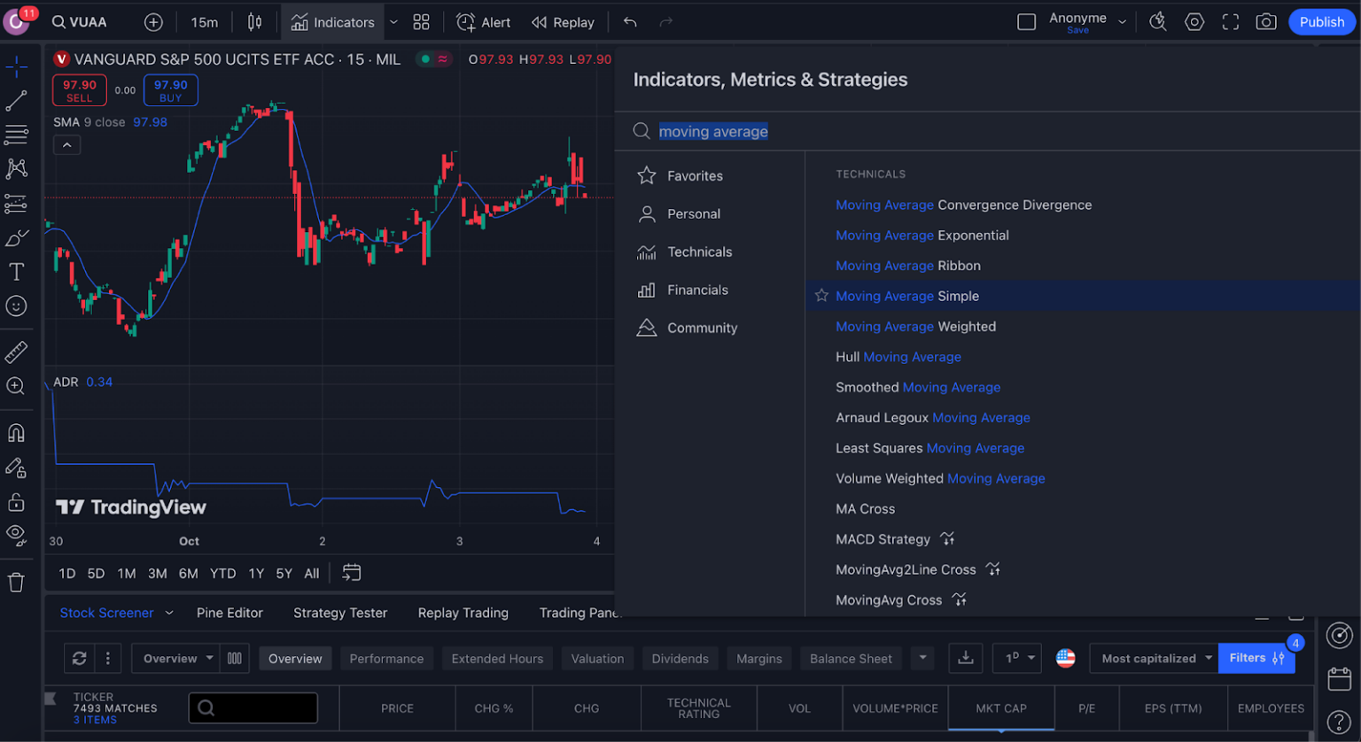Select the Technicals category
The width and height of the screenshot is (1361, 742).
[x=699, y=252]
